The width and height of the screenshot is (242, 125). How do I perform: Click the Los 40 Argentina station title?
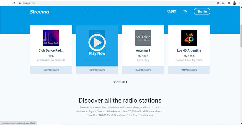point(189,50)
